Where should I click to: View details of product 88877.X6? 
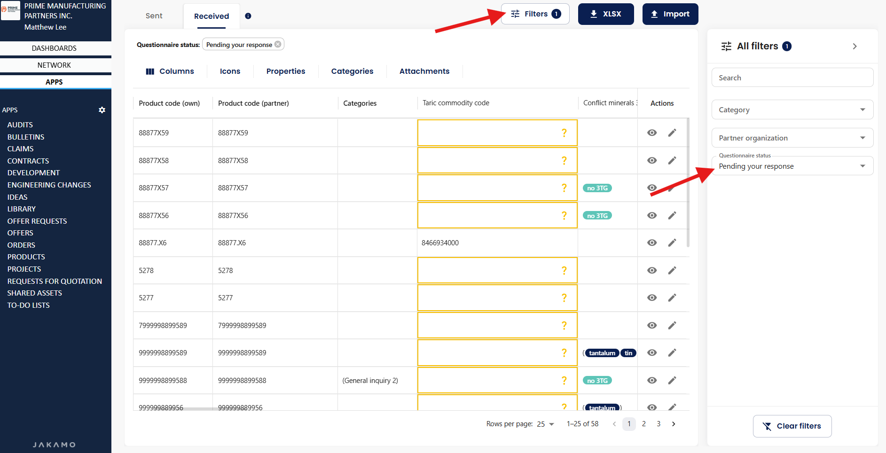click(652, 242)
